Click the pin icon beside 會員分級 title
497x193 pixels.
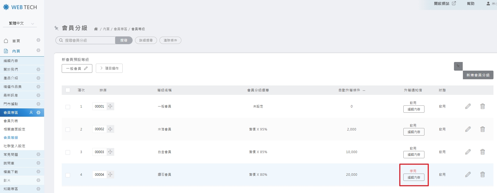[x=56, y=28]
